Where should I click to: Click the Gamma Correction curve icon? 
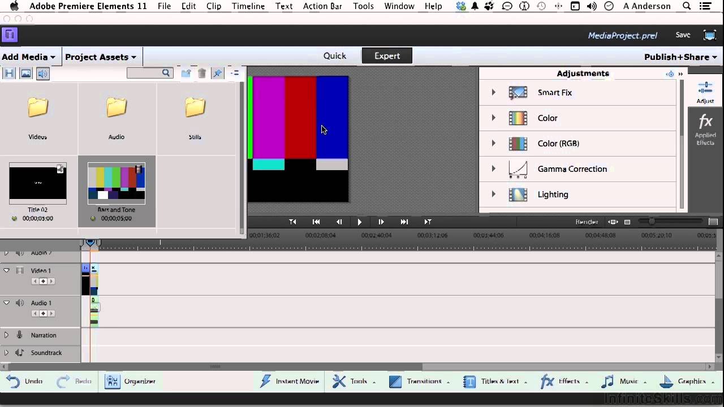(518, 168)
